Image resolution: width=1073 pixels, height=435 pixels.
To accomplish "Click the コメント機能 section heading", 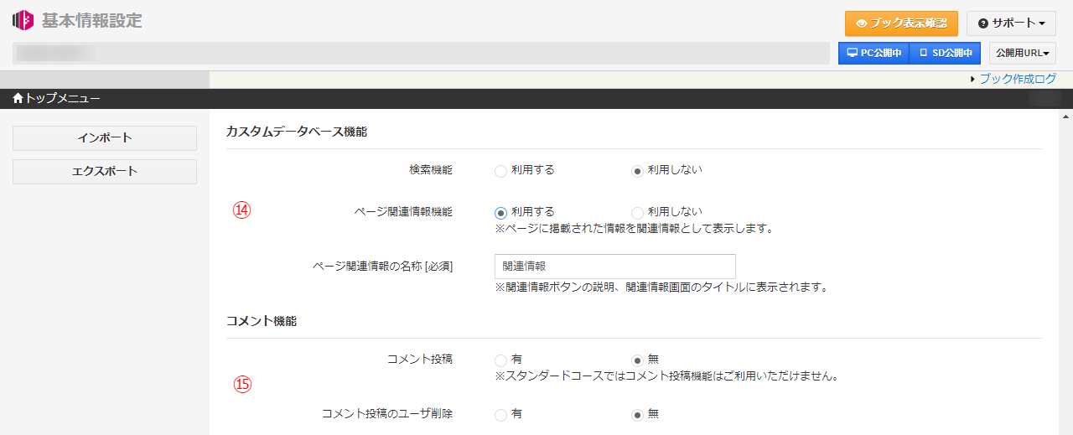I will [x=262, y=321].
